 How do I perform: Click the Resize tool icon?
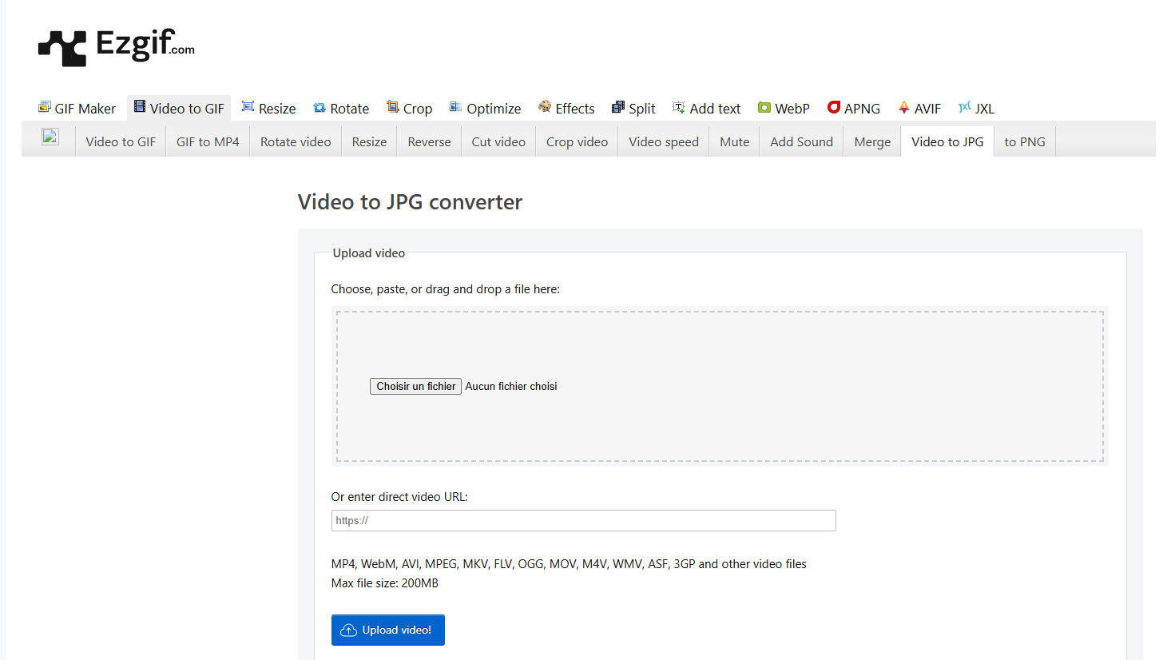point(248,107)
